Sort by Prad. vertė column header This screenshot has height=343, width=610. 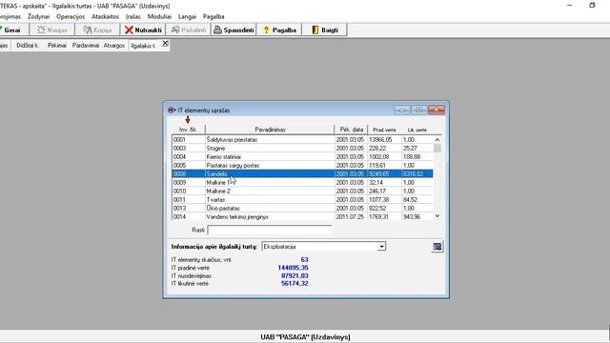(x=384, y=130)
